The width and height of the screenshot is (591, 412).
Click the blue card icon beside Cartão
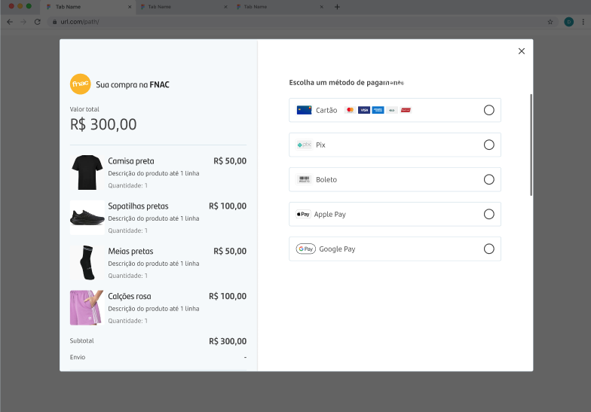(x=305, y=110)
